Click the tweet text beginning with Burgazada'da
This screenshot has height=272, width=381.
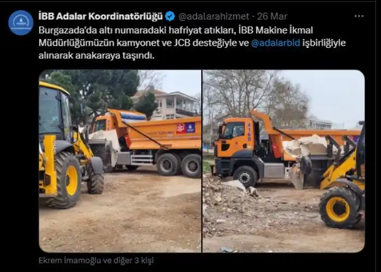click(192, 43)
